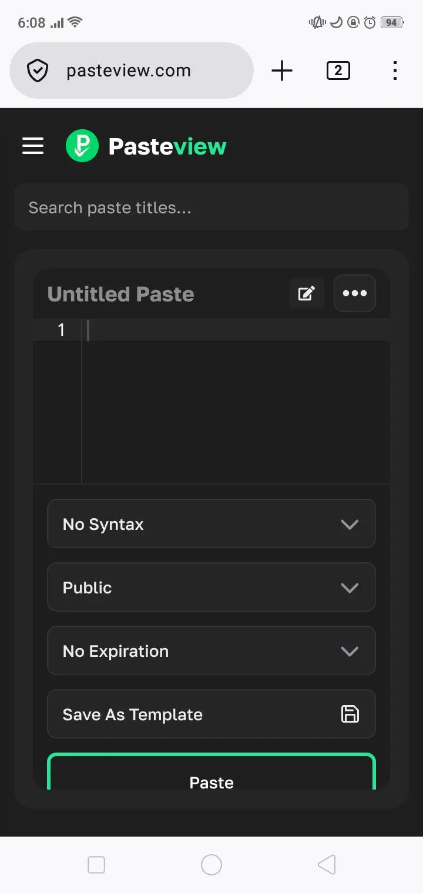The image size is (423, 893).
Task: Tap the site security shield icon
Action: coord(38,71)
